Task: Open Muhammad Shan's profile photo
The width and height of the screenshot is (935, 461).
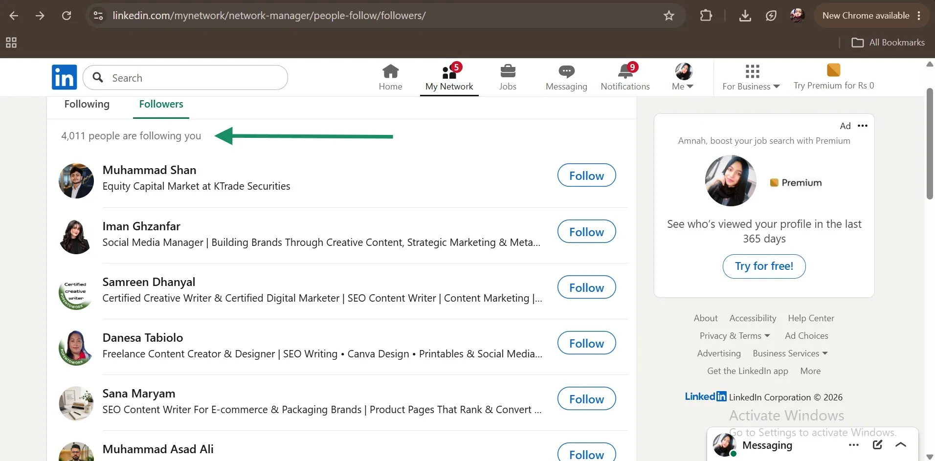Action: [x=76, y=181]
